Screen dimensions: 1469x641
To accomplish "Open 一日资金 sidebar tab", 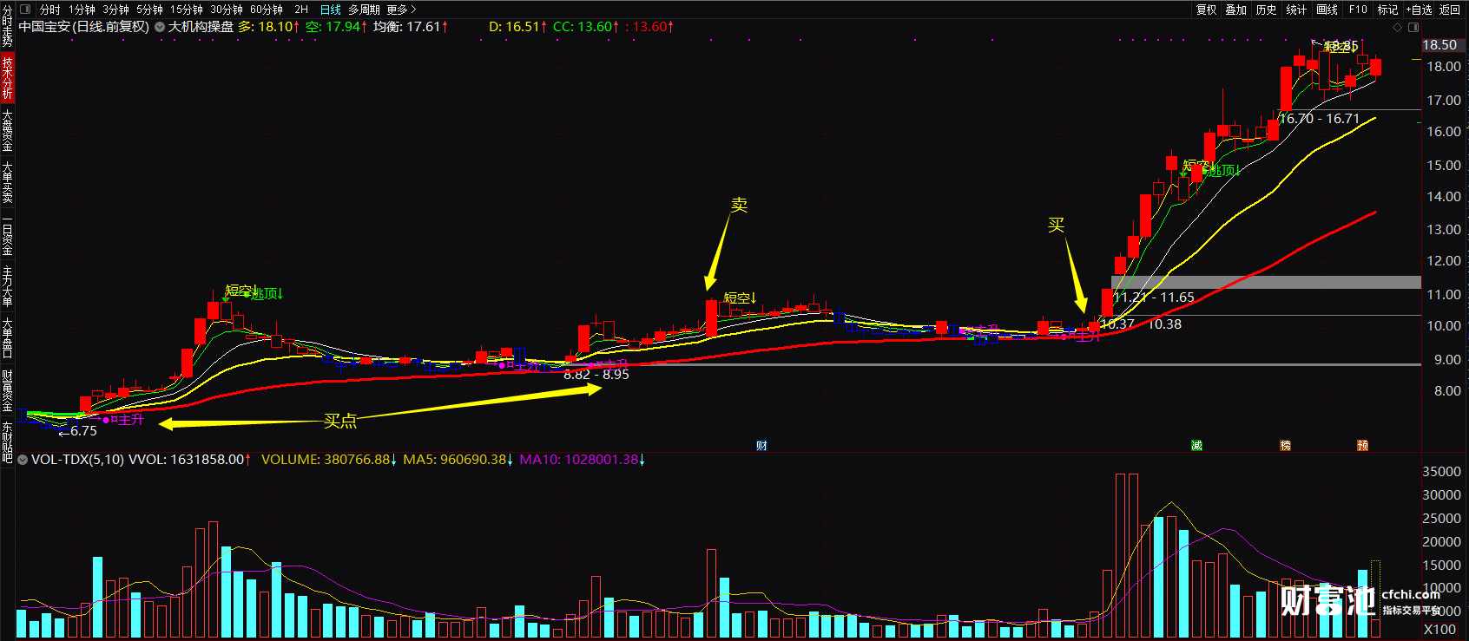I will [7, 234].
